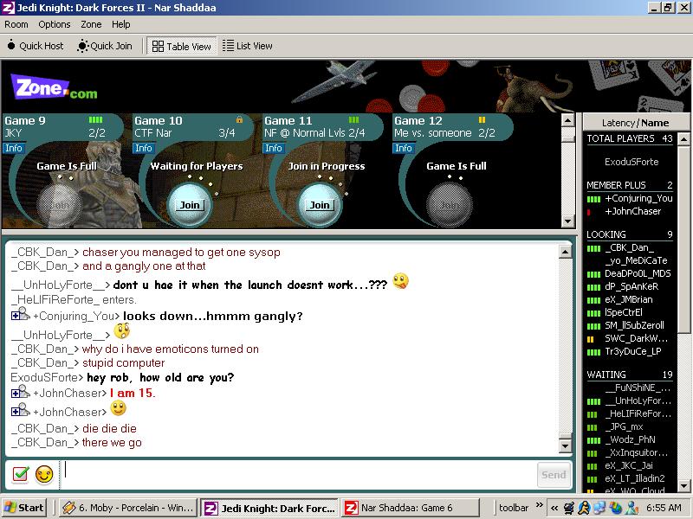Click the padlock icon on Game 10
This screenshot has height=519, width=693.
click(x=239, y=119)
